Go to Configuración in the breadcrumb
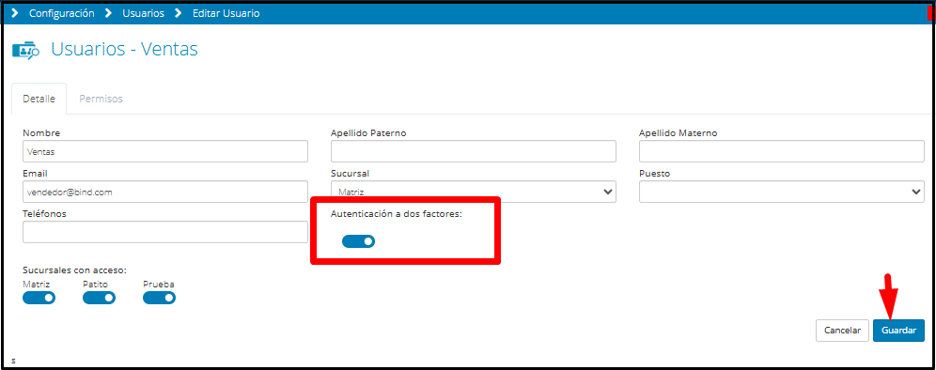936x370 pixels. tap(61, 13)
